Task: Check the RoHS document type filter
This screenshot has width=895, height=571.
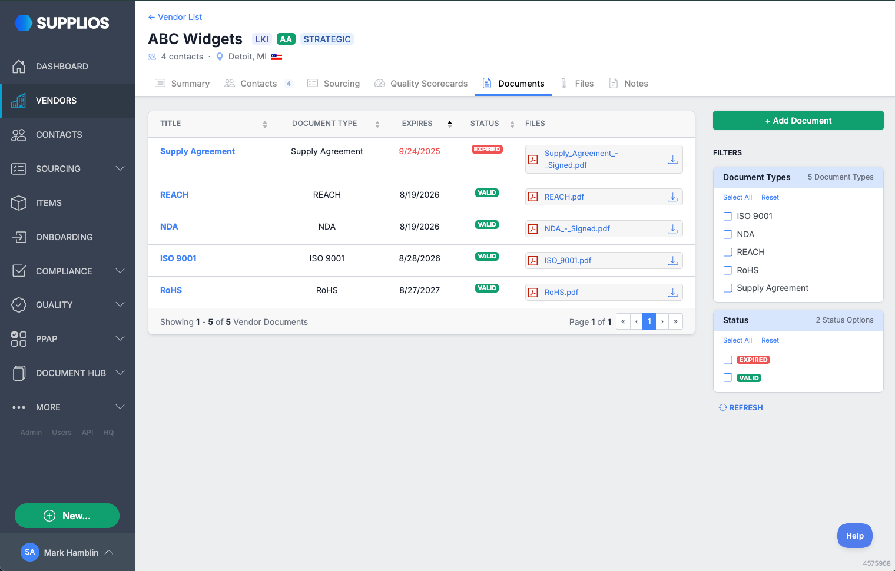Action: (x=728, y=270)
